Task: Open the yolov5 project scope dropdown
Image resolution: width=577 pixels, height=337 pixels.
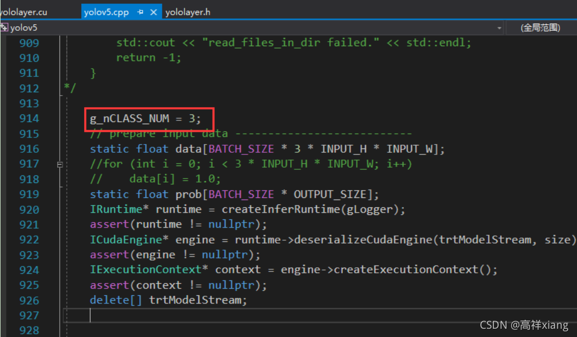Action: tap(499, 28)
